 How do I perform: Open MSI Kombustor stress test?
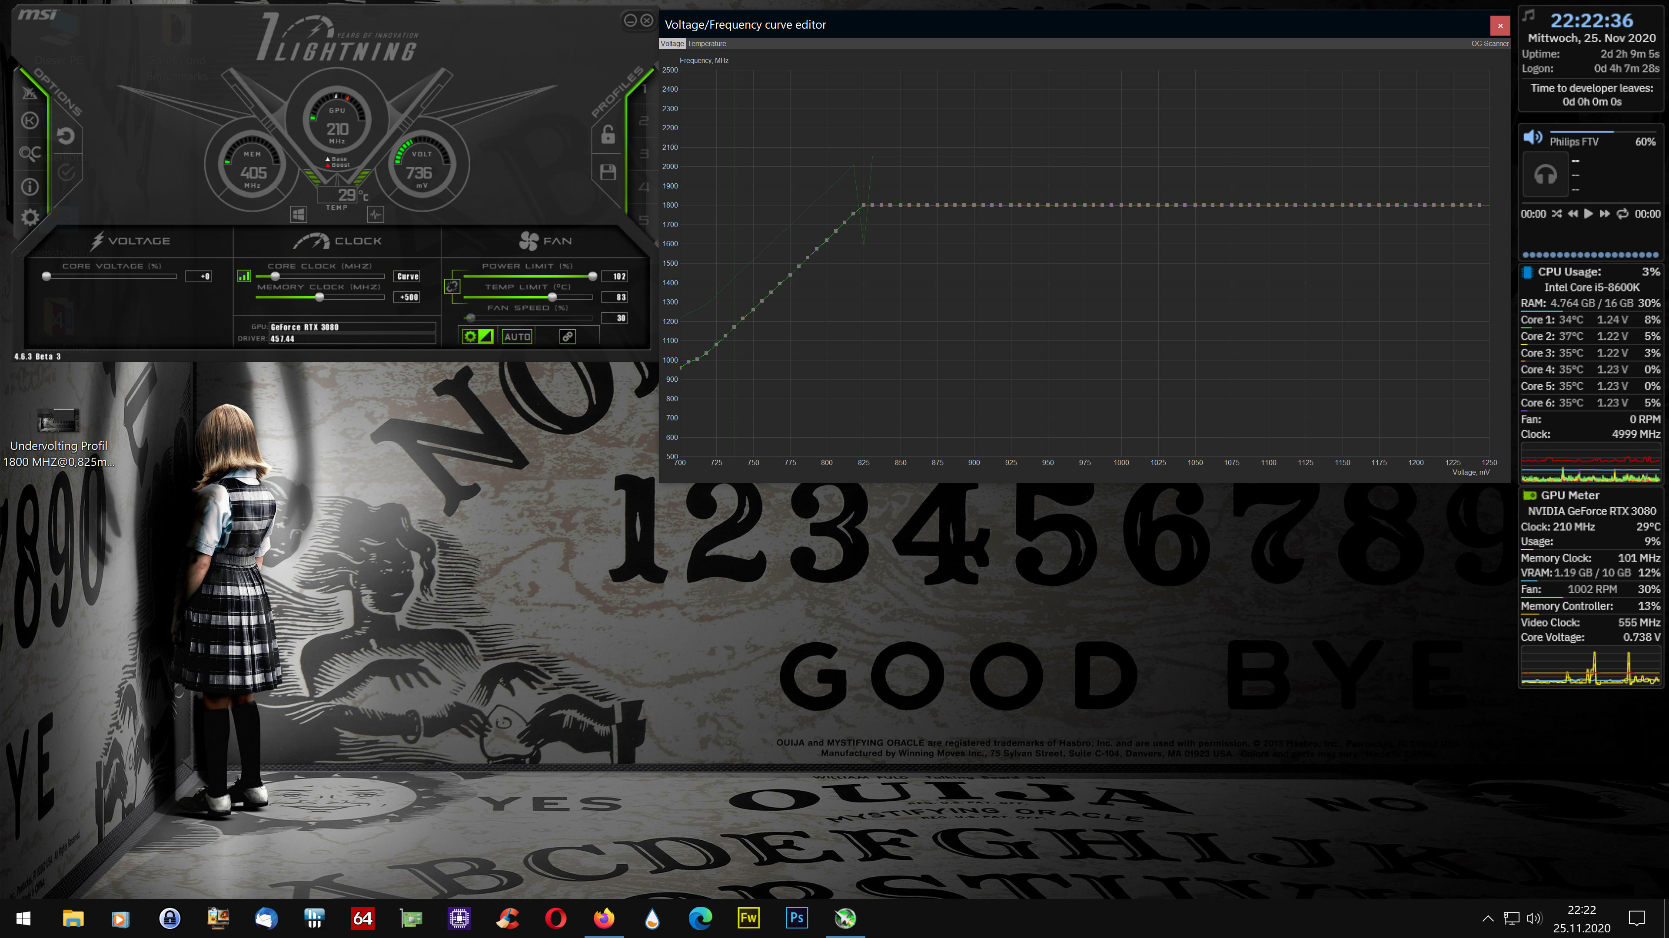tap(30, 120)
